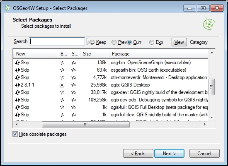The height and width of the screenshot is (166, 228).
Task: Click the cycle icon for qgis-full row
Action: pos(17,107)
